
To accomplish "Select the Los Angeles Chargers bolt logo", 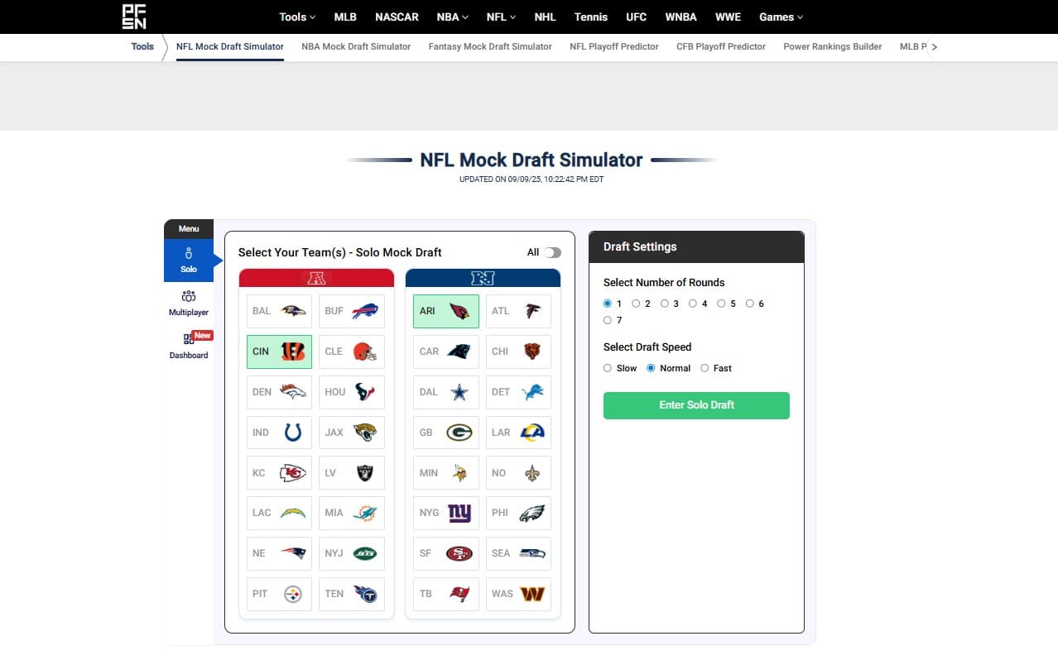I will point(293,513).
